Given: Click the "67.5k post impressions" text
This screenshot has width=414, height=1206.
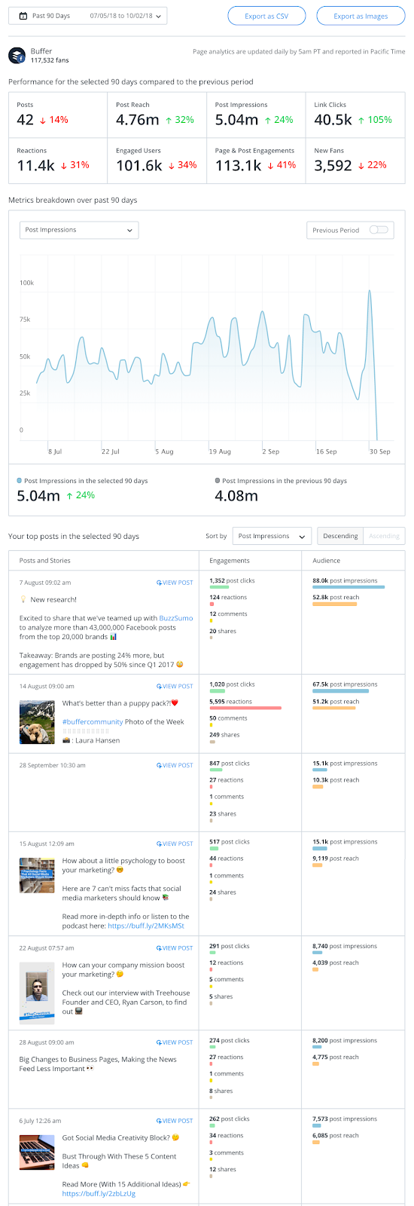Looking at the screenshot, I should 345,684.
